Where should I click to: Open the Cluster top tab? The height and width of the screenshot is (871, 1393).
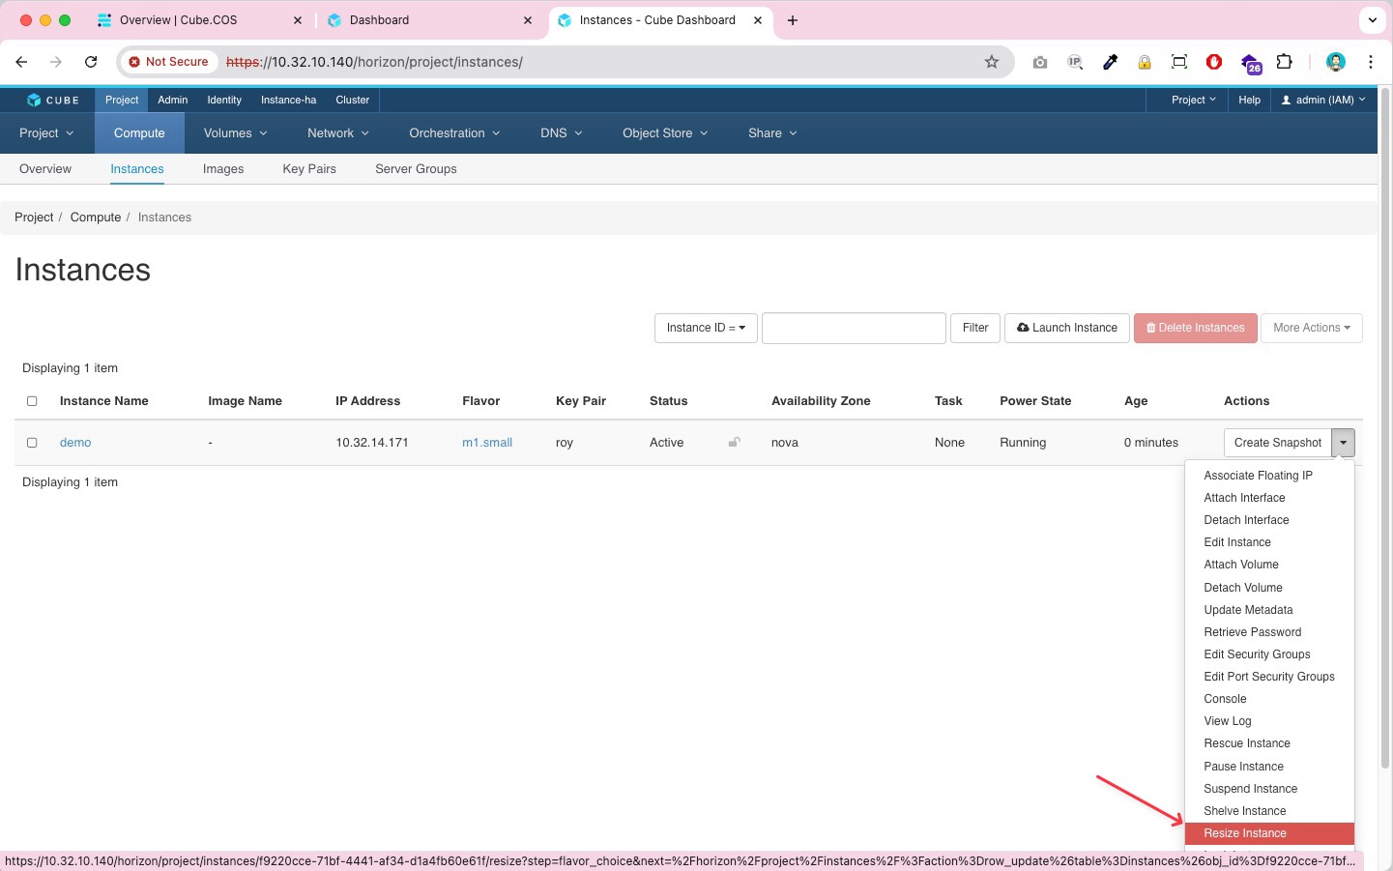point(353,100)
